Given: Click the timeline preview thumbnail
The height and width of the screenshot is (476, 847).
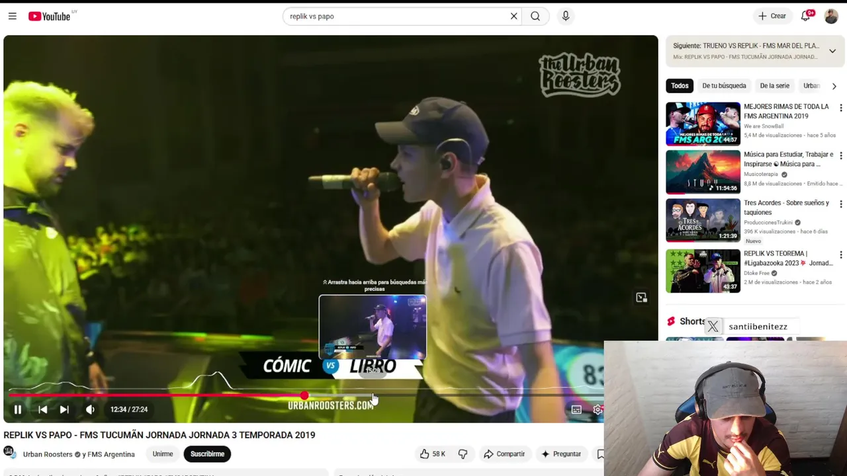Looking at the screenshot, I should point(373,327).
